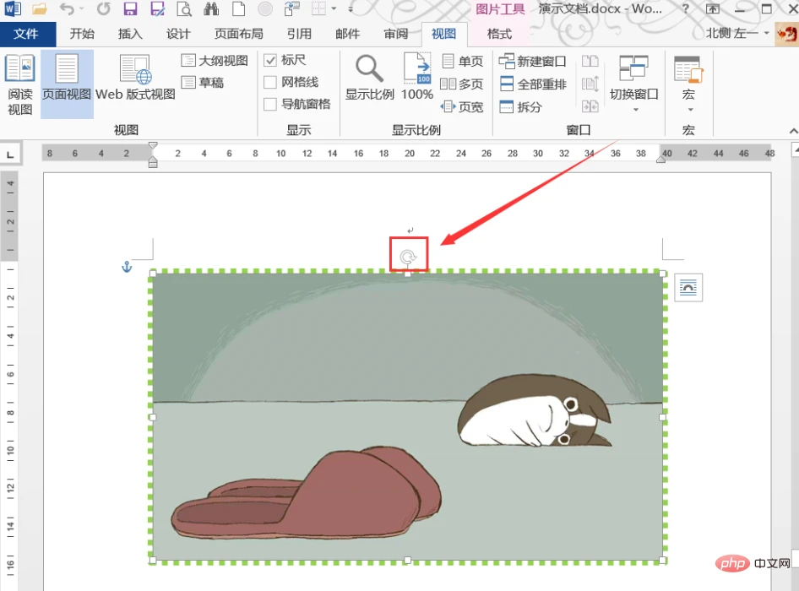
Task: Click the Print Preview magnifier page icon
Action: coord(184,8)
